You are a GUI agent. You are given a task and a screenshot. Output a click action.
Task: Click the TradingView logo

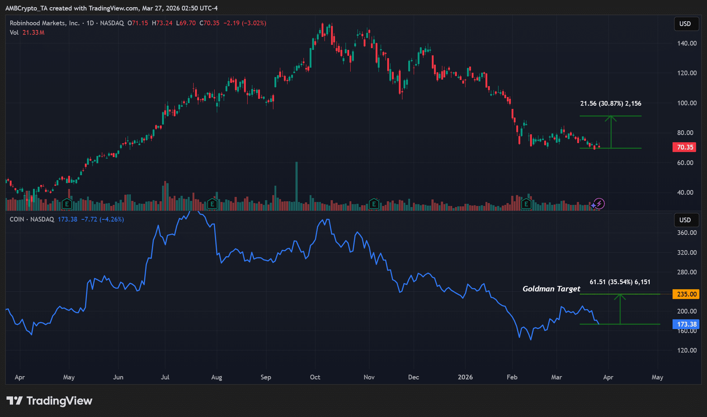click(49, 401)
